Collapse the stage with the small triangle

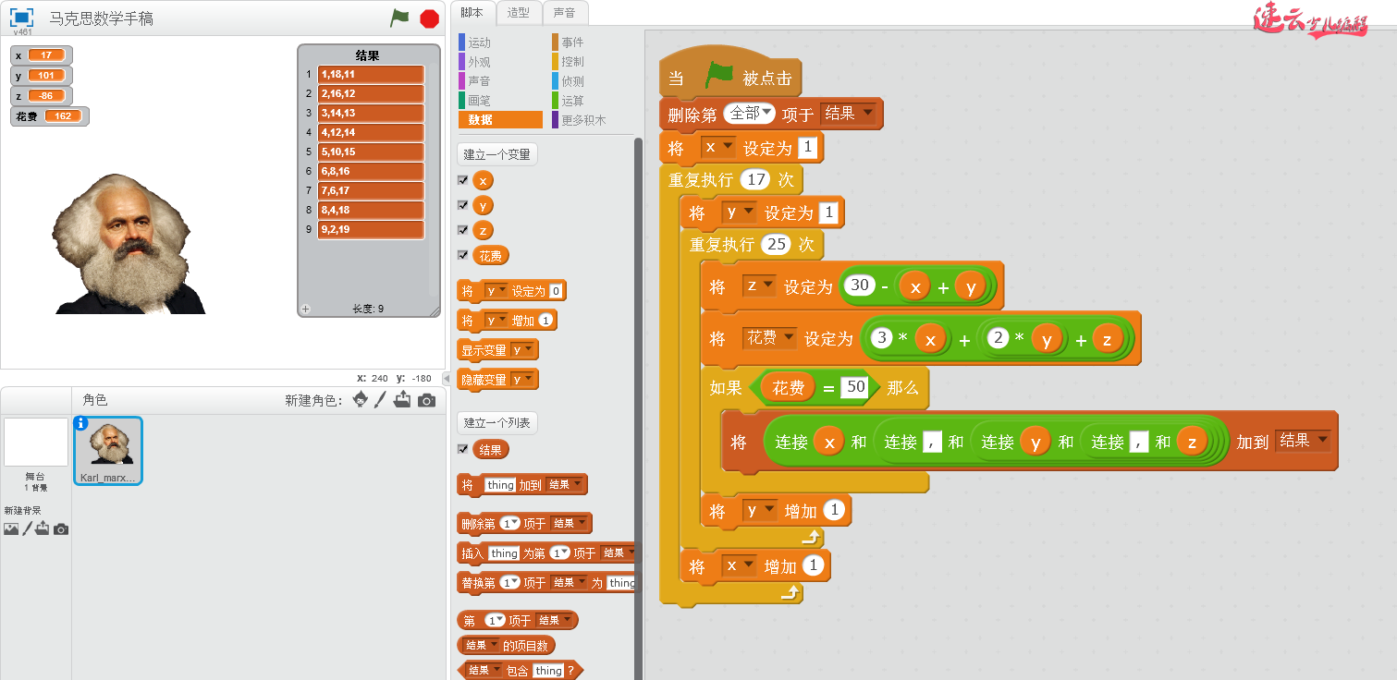click(446, 379)
